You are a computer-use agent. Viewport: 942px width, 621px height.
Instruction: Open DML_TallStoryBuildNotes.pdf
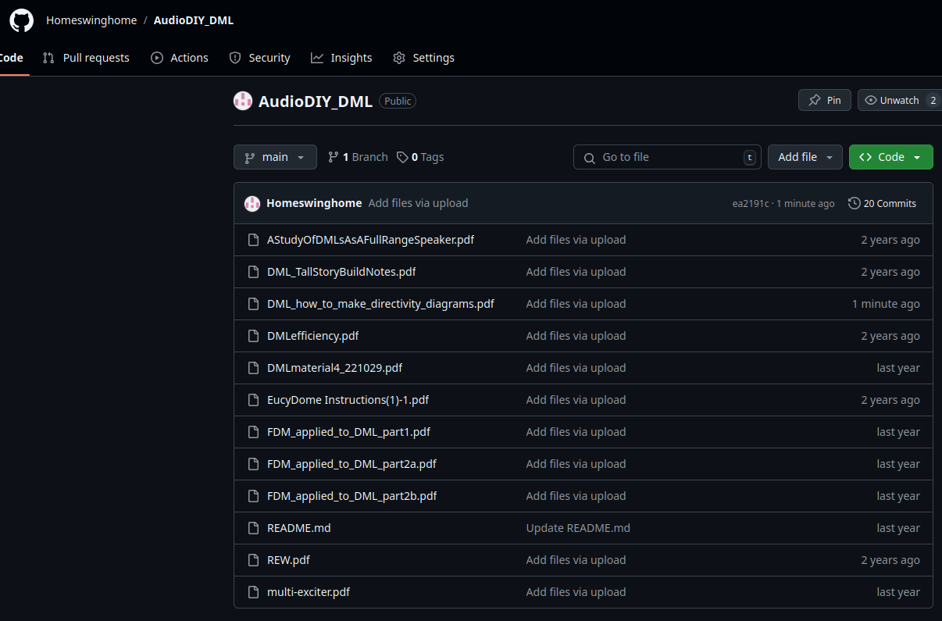(x=341, y=272)
